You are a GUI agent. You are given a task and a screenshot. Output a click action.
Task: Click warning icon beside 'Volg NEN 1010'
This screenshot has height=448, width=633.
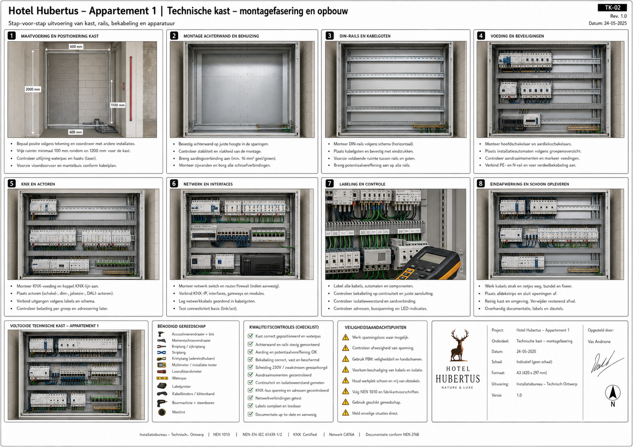click(346, 392)
